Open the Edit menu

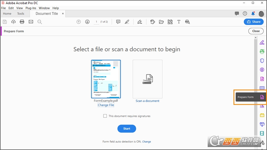click(x=11, y=8)
